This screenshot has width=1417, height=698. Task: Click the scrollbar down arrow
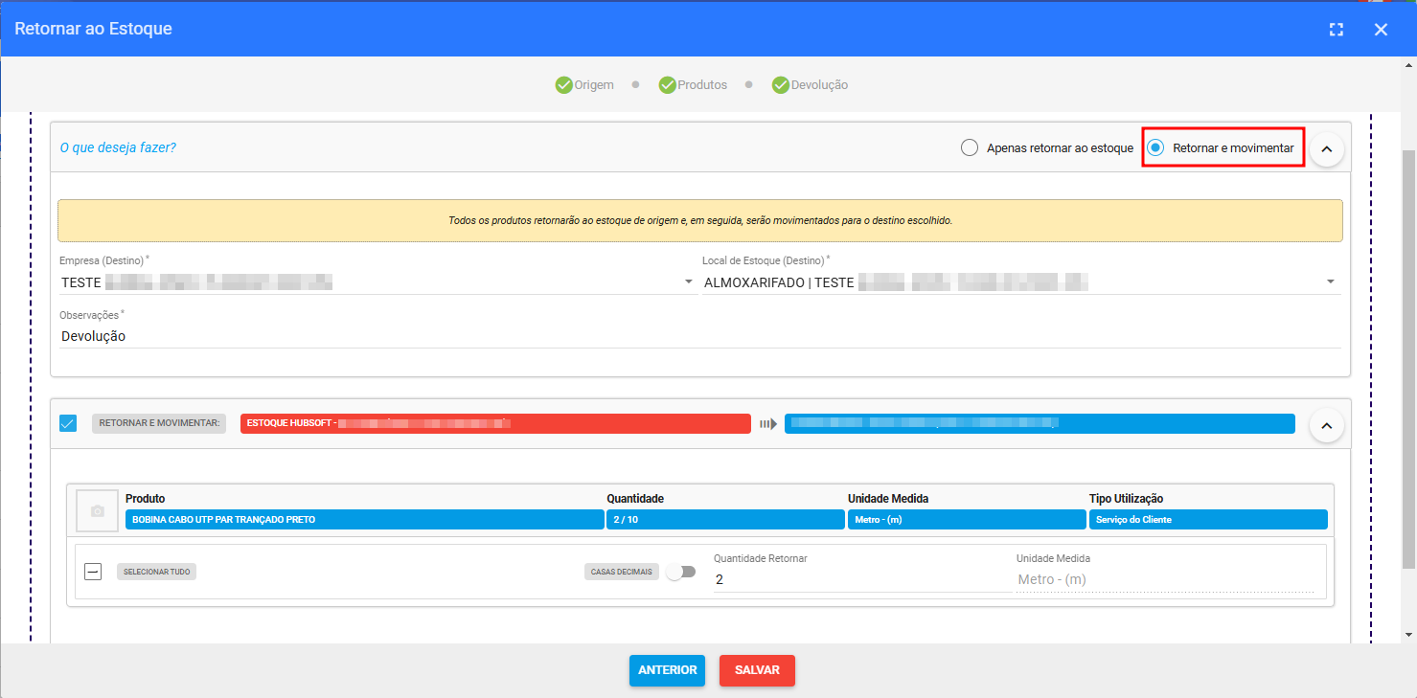(x=1407, y=634)
